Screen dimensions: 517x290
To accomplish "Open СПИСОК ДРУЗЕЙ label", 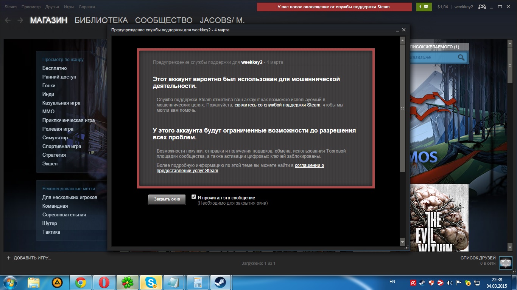I will (478, 258).
